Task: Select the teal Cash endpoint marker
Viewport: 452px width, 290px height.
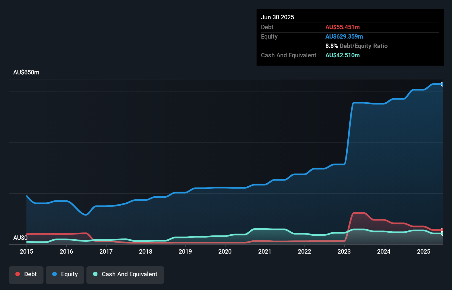Action: click(443, 233)
